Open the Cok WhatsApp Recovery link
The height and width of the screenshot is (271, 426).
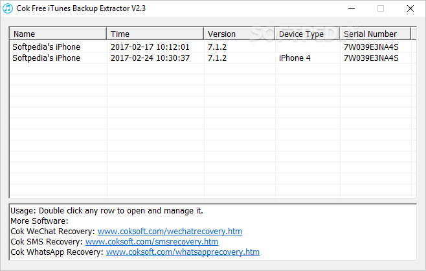183,252
